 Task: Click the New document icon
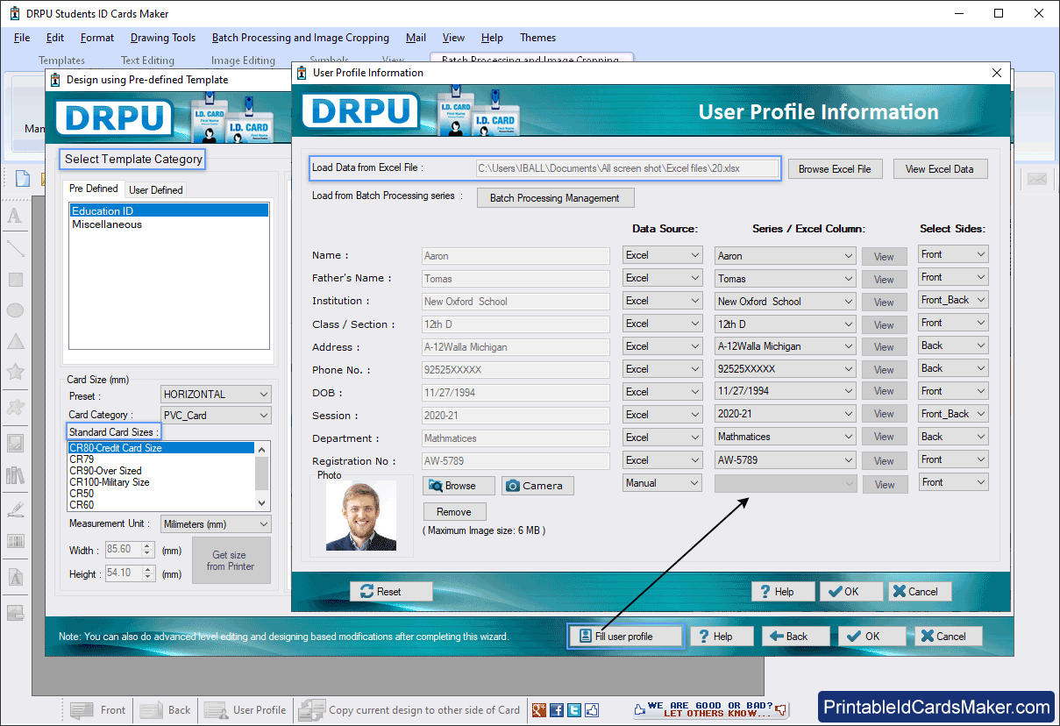[23, 179]
